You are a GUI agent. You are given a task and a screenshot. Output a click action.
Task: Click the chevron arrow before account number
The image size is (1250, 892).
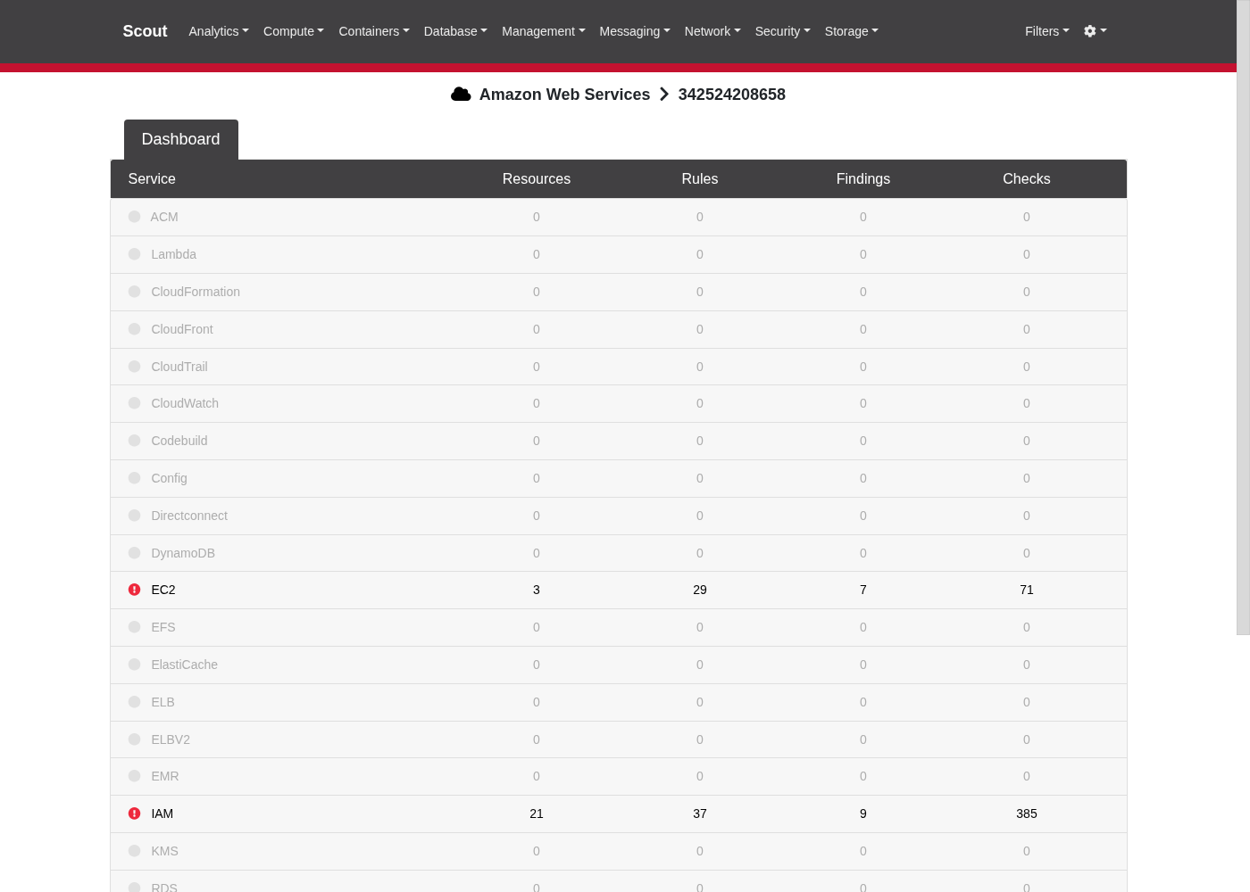(664, 95)
